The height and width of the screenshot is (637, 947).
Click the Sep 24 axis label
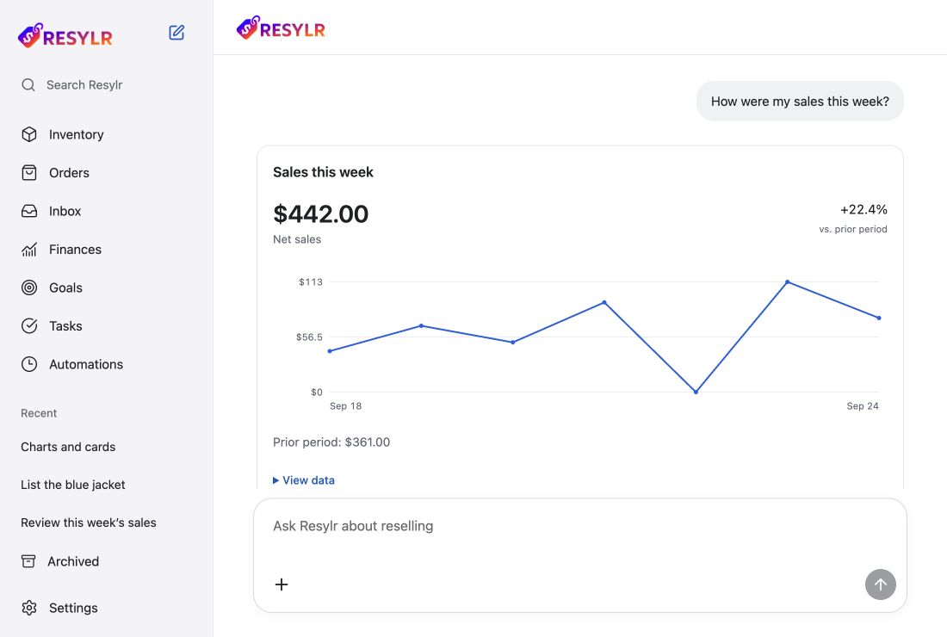point(863,406)
